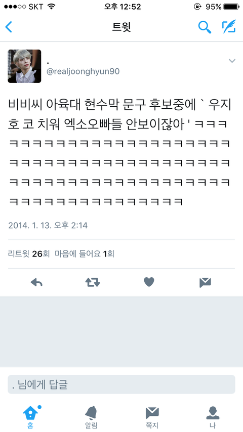The width and height of the screenshot is (243, 432).
Task: Tap the battery indicator in status bar
Action: [x=231, y=7]
